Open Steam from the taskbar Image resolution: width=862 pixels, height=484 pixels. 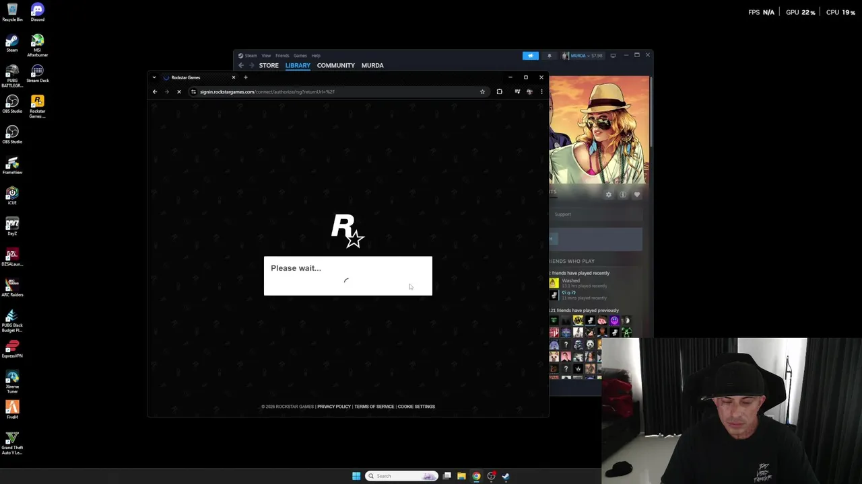(x=506, y=476)
